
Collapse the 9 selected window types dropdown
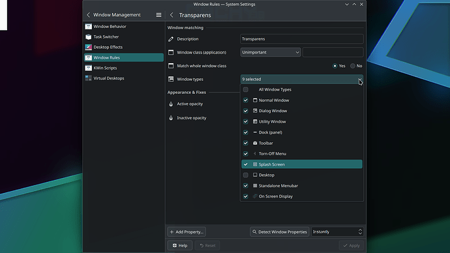(x=301, y=79)
